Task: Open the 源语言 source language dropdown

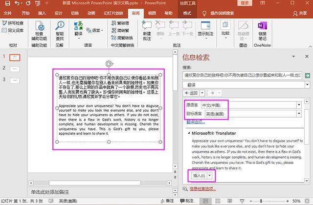Action: pos(299,105)
